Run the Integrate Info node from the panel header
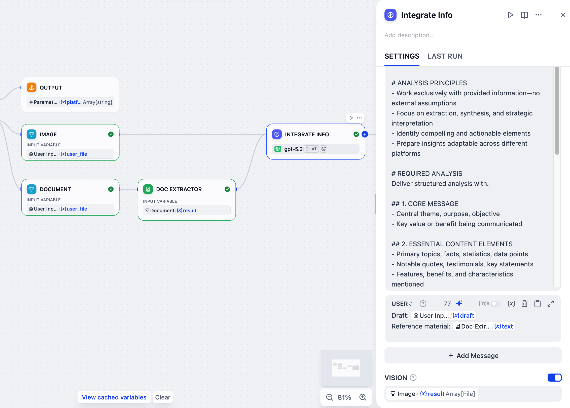The image size is (570, 408). (510, 15)
